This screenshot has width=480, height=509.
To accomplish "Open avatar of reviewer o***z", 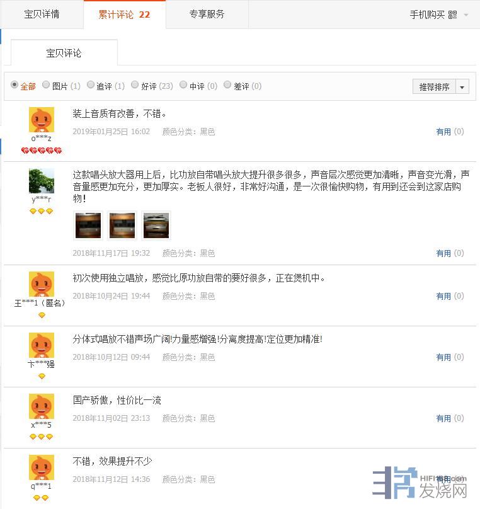I will click(x=42, y=120).
